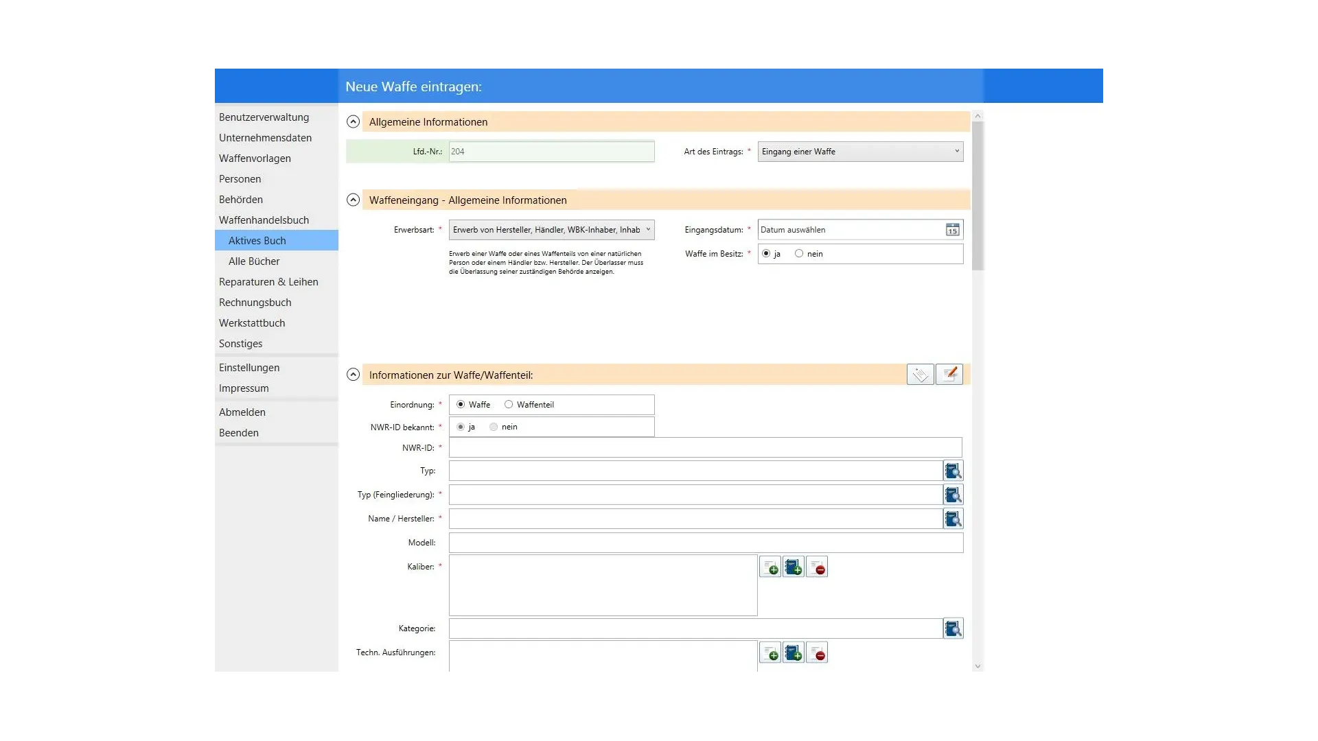Open the catalog search for Name / Hersteller
Screen dimensions: 1318x741
pos(953,519)
